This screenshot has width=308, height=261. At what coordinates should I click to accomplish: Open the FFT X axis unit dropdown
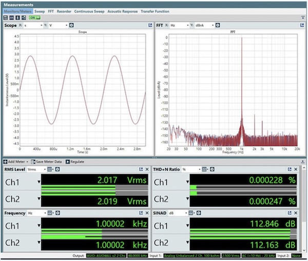tap(179, 25)
